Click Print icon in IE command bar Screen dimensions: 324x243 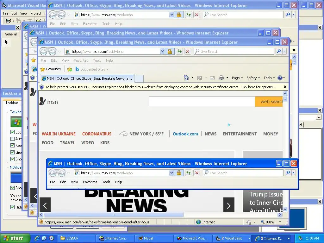(x=221, y=78)
